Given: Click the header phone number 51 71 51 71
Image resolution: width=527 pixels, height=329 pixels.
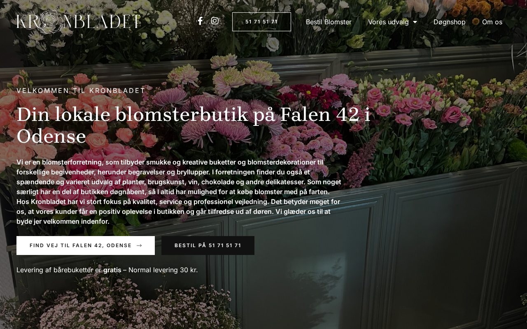Looking at the screenshot, I should 261,22.
